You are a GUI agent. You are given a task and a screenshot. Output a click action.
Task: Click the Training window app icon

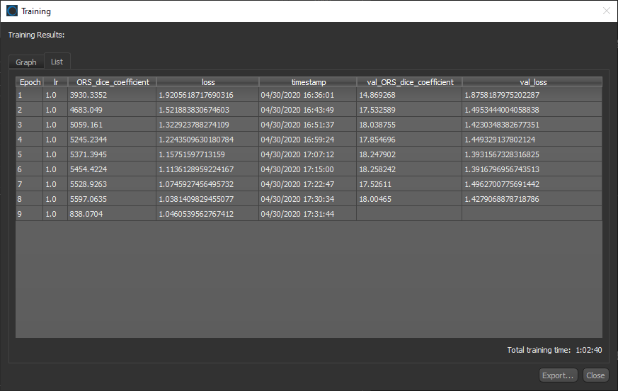[12, 11]
